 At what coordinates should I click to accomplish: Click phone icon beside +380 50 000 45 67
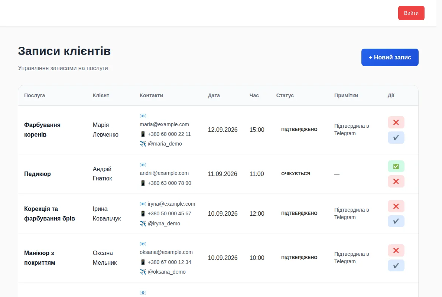coord(143,213)
